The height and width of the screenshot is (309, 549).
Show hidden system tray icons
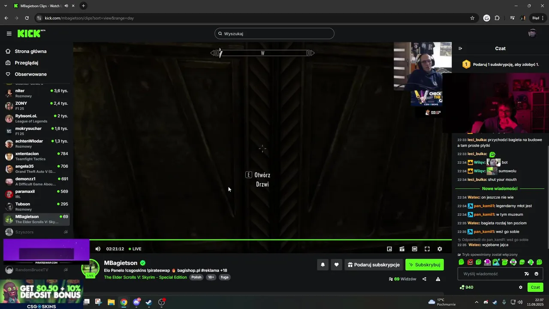[x=476, y=302]
